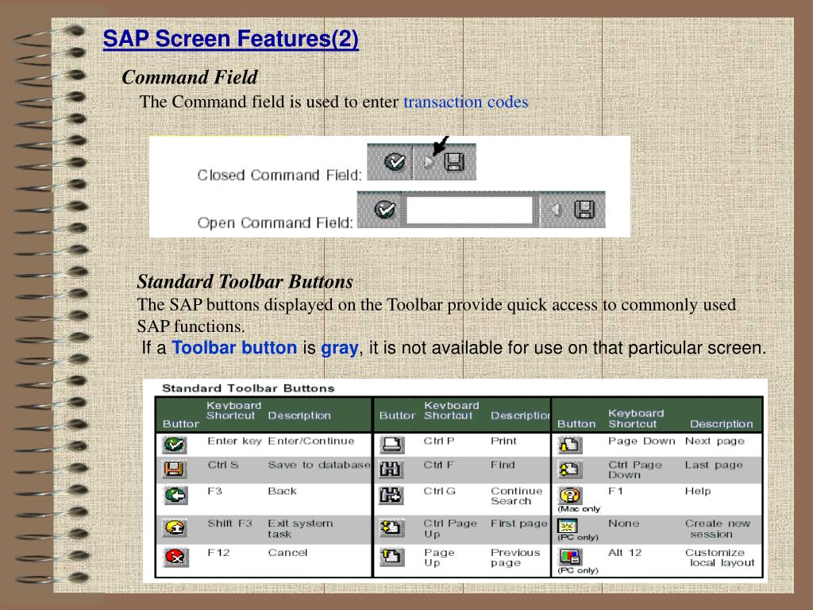The width and height of the screenshot is (813, 610).
Task: Click the 'Previous page' description
Action: (515, 558)
